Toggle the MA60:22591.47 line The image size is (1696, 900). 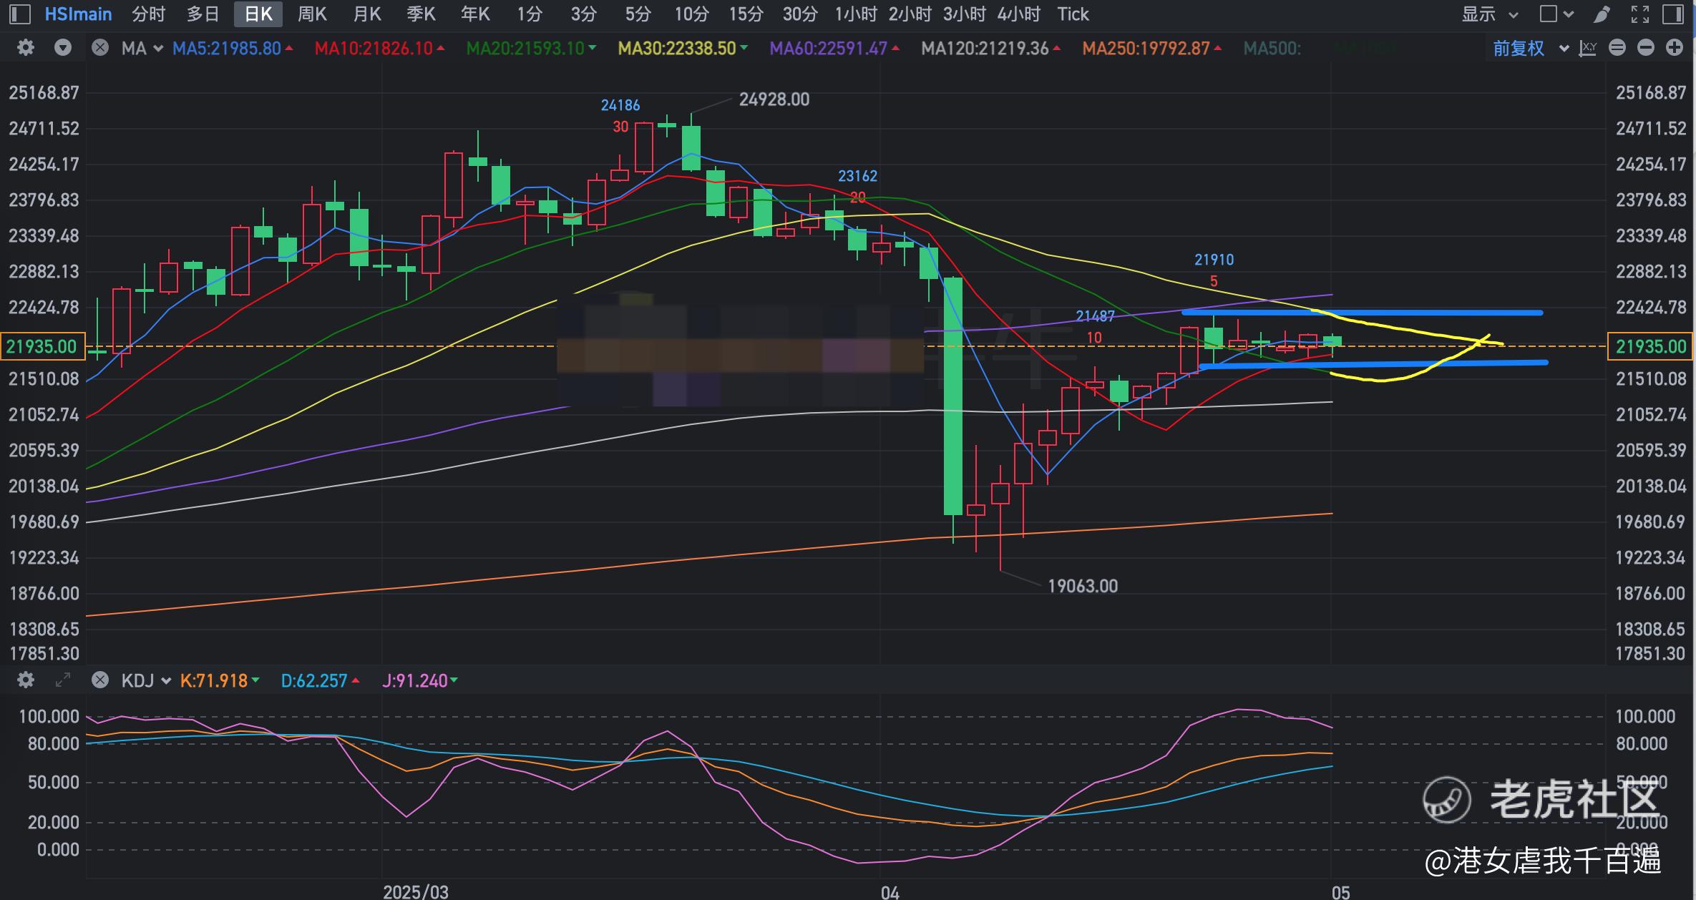834,48
